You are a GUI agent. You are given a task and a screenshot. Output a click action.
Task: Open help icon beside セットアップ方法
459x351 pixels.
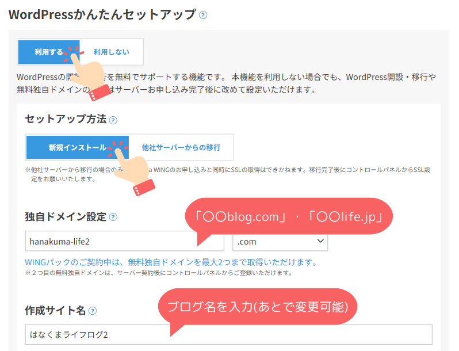click(x=113, y=120)
